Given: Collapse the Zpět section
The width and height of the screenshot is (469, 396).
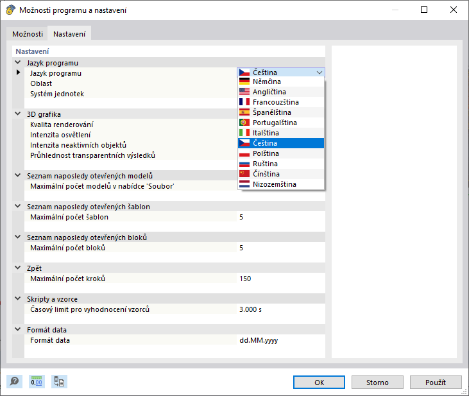Looking at the screenshot, I should [18, 268].
